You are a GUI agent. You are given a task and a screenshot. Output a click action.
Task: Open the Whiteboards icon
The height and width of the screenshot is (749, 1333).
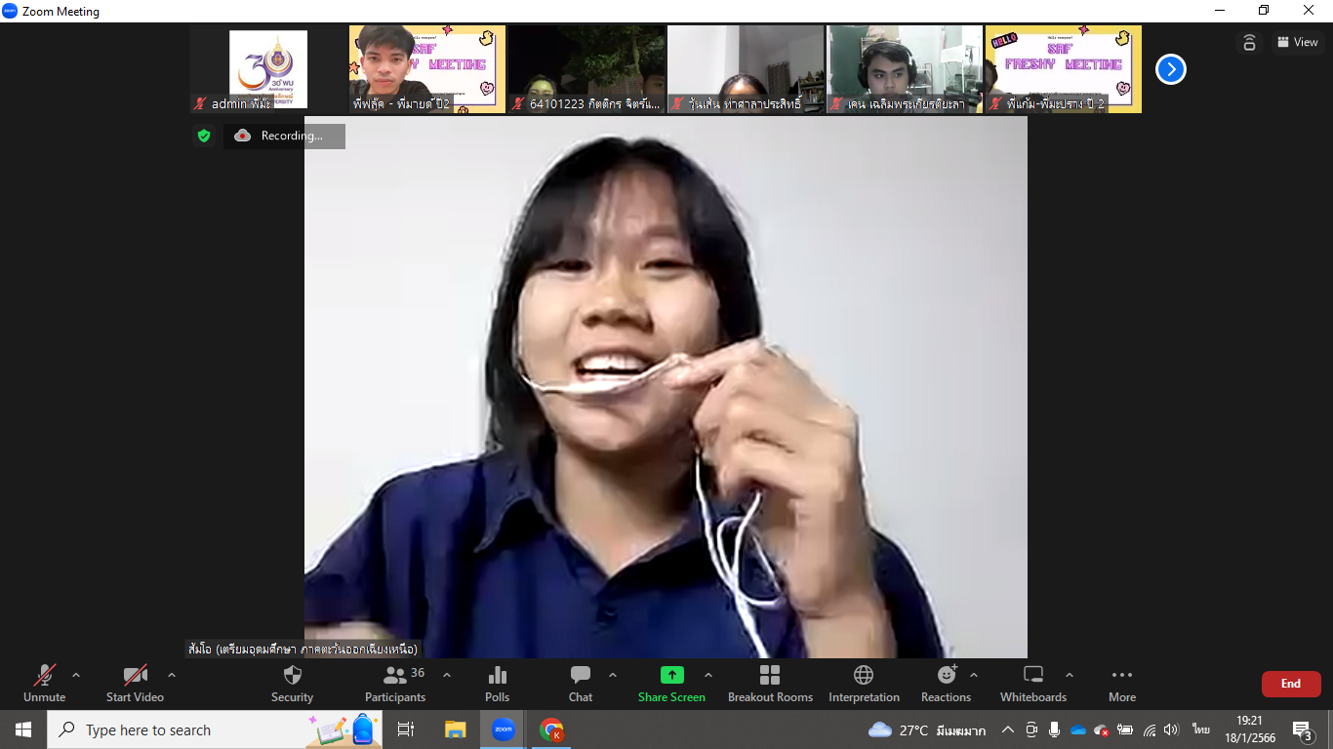(1032, 675)
